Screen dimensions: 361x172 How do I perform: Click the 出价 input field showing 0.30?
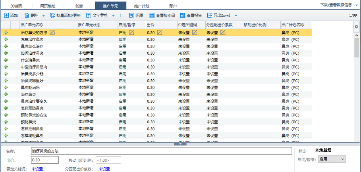(45, 160)
